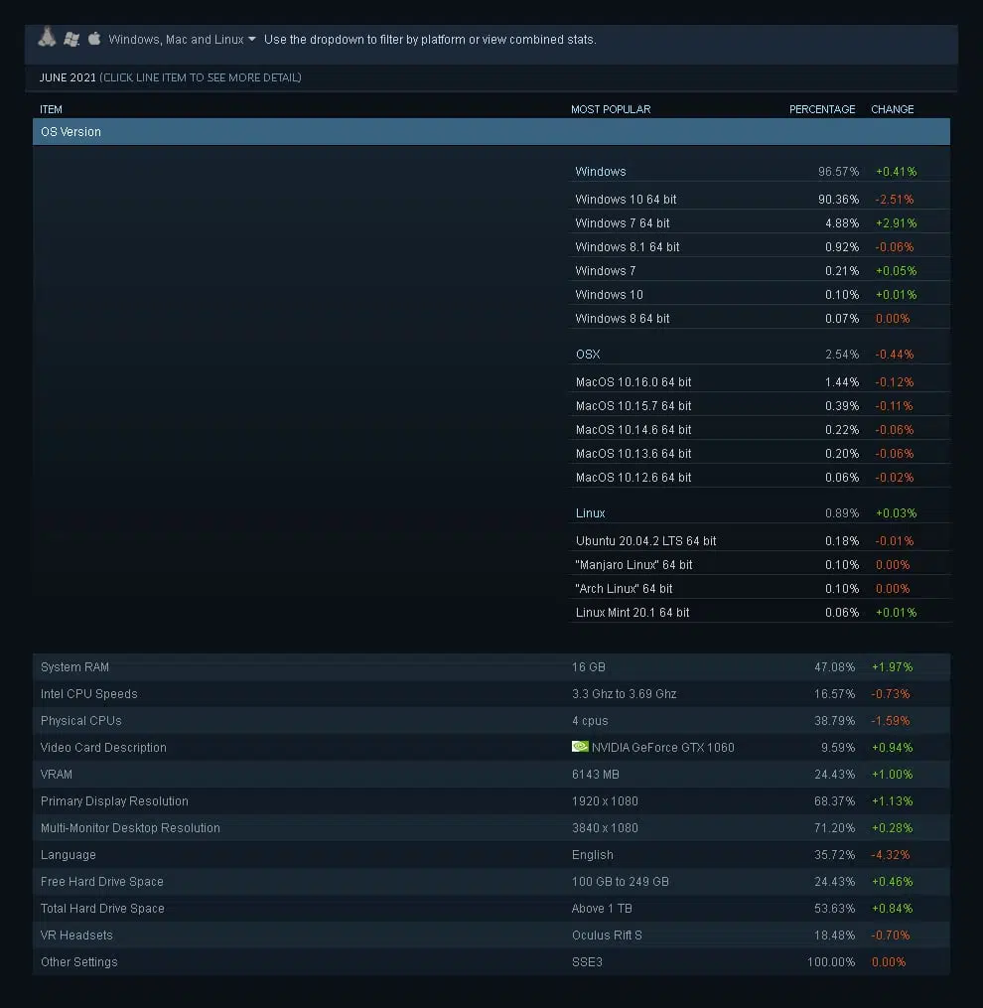Select the MacOS 10.16.0 64 bit entry
This screenshot has height=1008, width=983.
click(633, 382)
